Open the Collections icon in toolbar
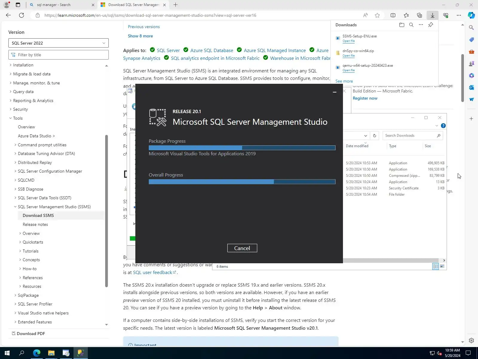Viewport: 478px width, 359px height. click(419, 15)
